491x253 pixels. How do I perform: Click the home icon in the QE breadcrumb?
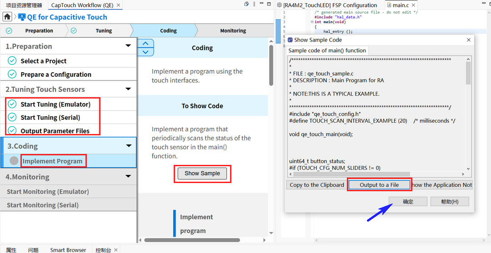point(7,16)
